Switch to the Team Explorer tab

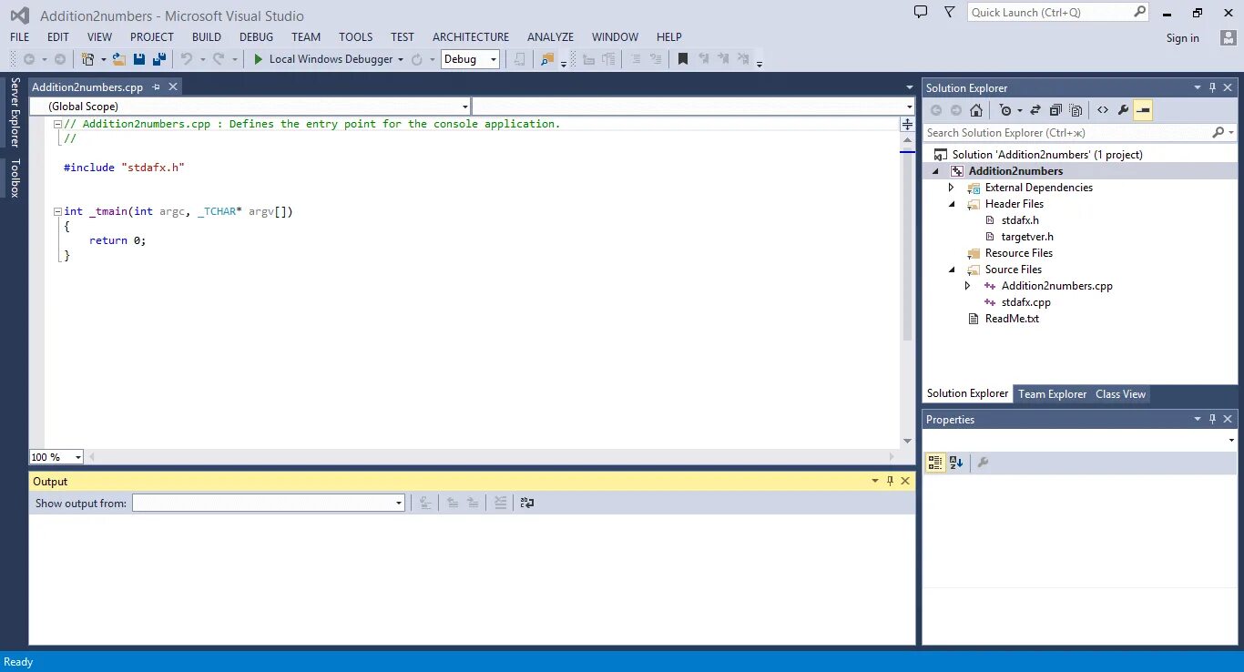pos(1052,394)
